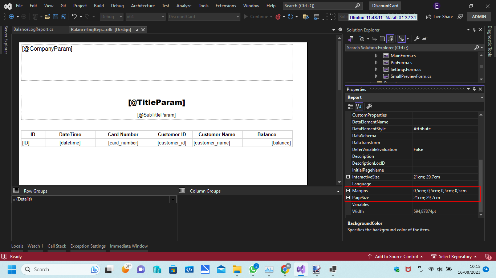Click the Undo icon in the toolbar
This screenshot has height=278, width=496.
74,17
